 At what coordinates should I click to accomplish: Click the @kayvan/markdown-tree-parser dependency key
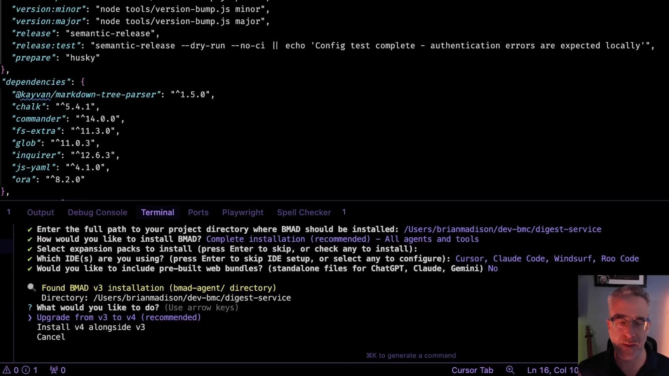click(x=86, y=95)
